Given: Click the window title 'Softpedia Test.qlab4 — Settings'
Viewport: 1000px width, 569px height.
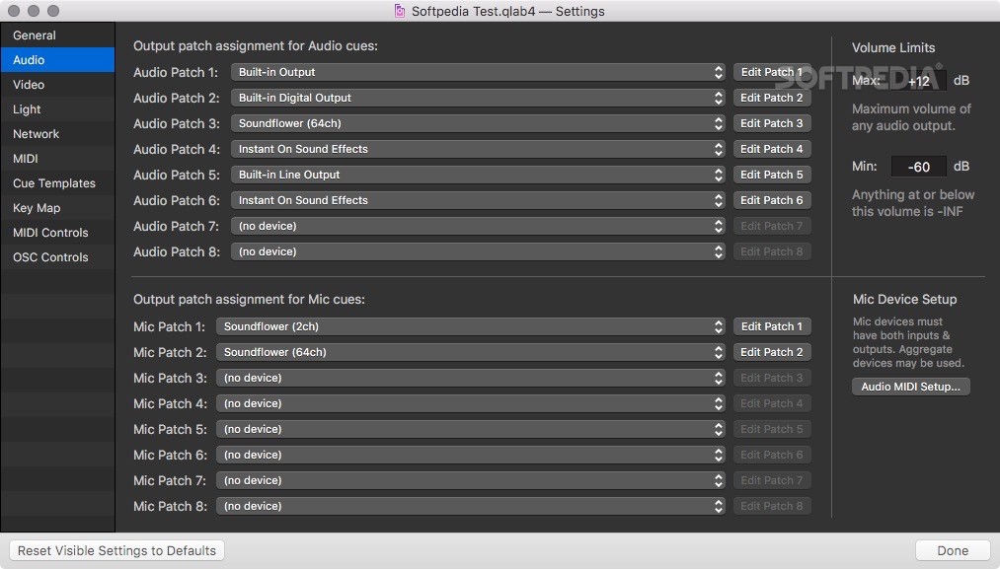Looking at the screenshot, I should point(507,11).
